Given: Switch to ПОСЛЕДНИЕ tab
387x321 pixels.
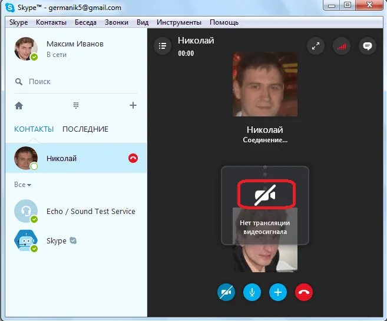Looking at the screenshot, I should coord(85,129).
